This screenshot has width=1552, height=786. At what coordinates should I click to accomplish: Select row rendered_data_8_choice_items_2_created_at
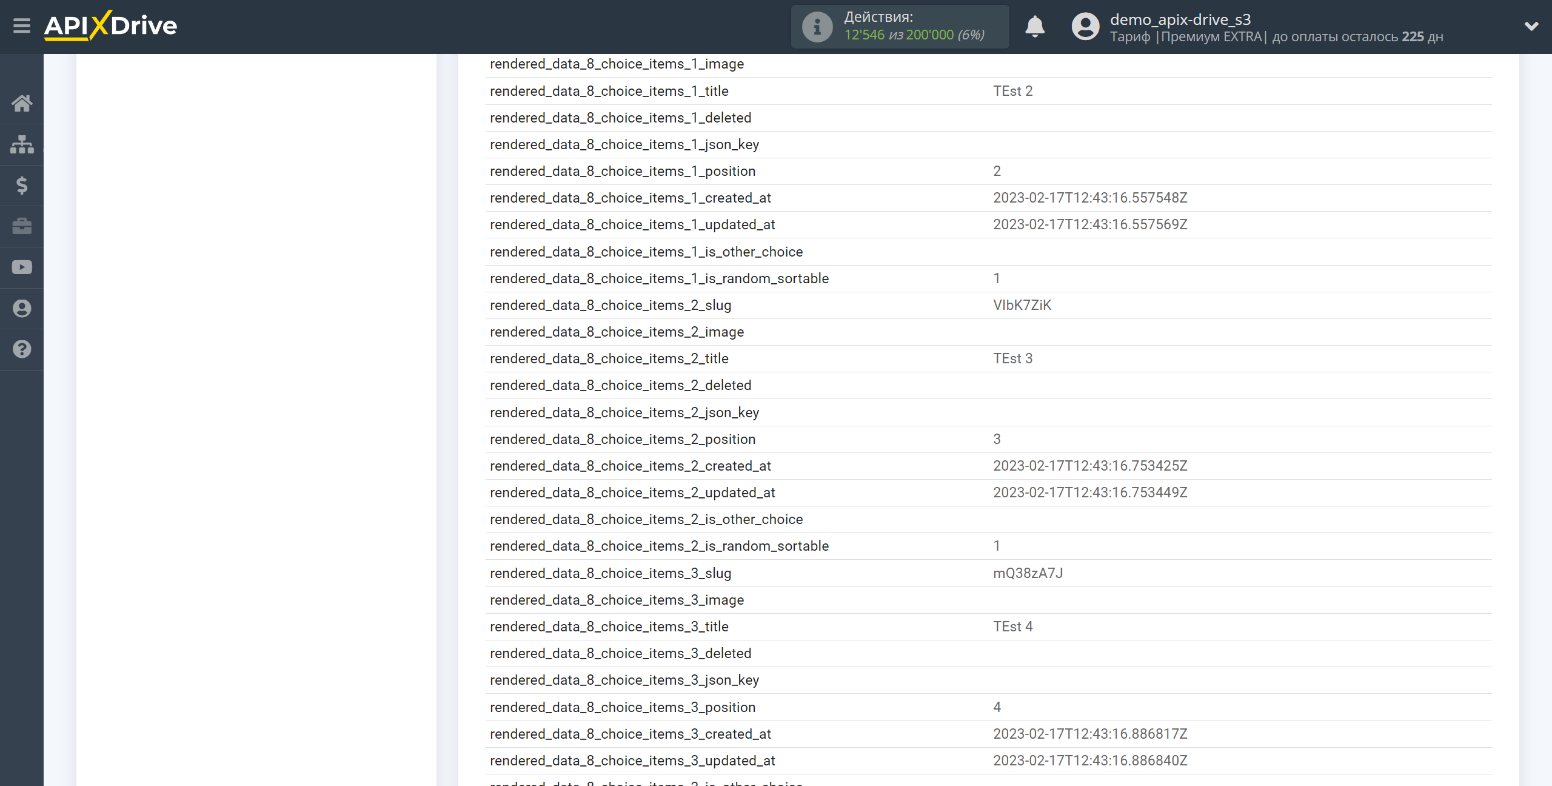(x=988, y=466)
